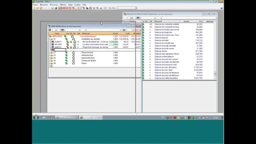Expand the 03 Infraestructure chapter folder
The width and height of the screenshot is (256, 144).
click(51, 55)
